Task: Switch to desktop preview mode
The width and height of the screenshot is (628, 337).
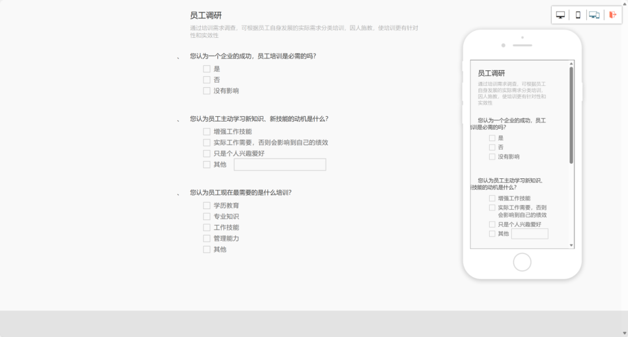Action: 559,15
